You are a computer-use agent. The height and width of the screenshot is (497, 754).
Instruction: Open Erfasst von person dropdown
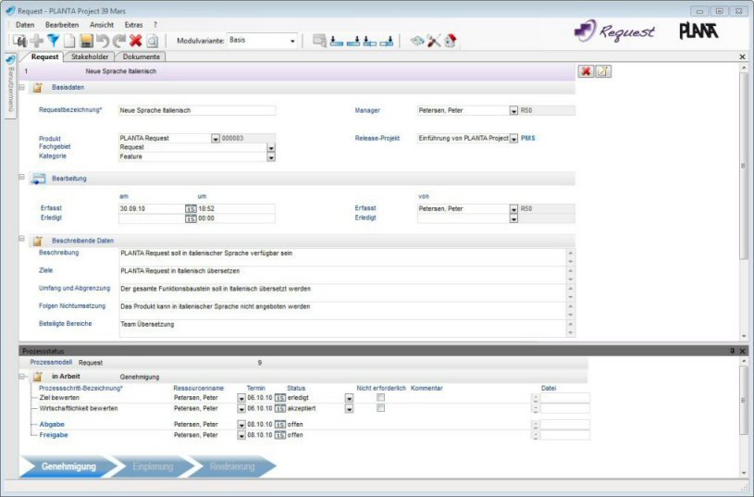click(x=513, y=209)
